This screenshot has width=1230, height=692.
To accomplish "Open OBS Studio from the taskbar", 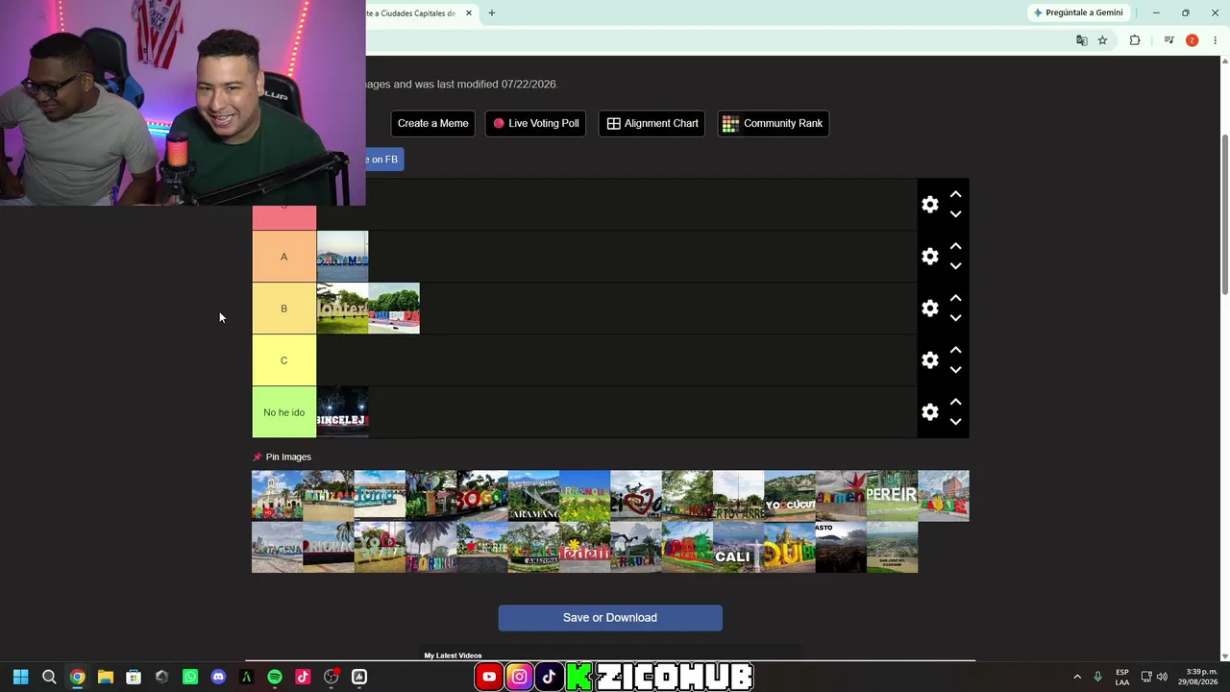I will pyautogui.click(x=332, y=678).
